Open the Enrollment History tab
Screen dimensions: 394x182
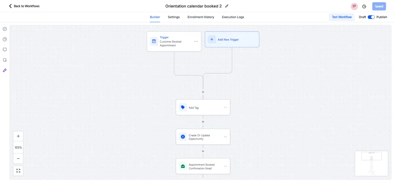pyautogui.click(x=201, y=17)
